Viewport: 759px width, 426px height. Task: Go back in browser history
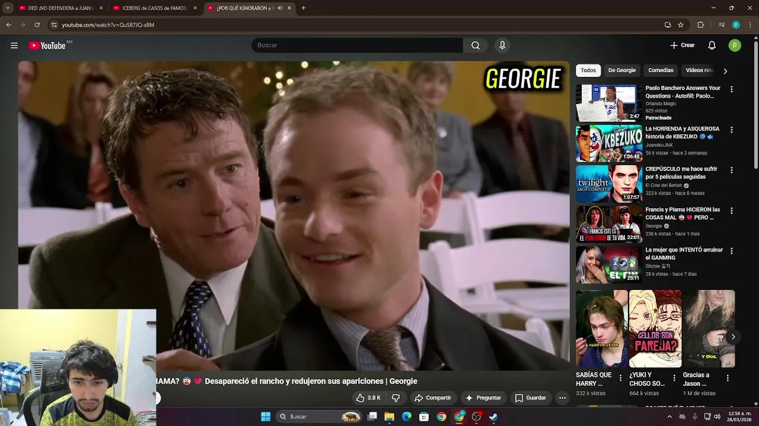8,25
